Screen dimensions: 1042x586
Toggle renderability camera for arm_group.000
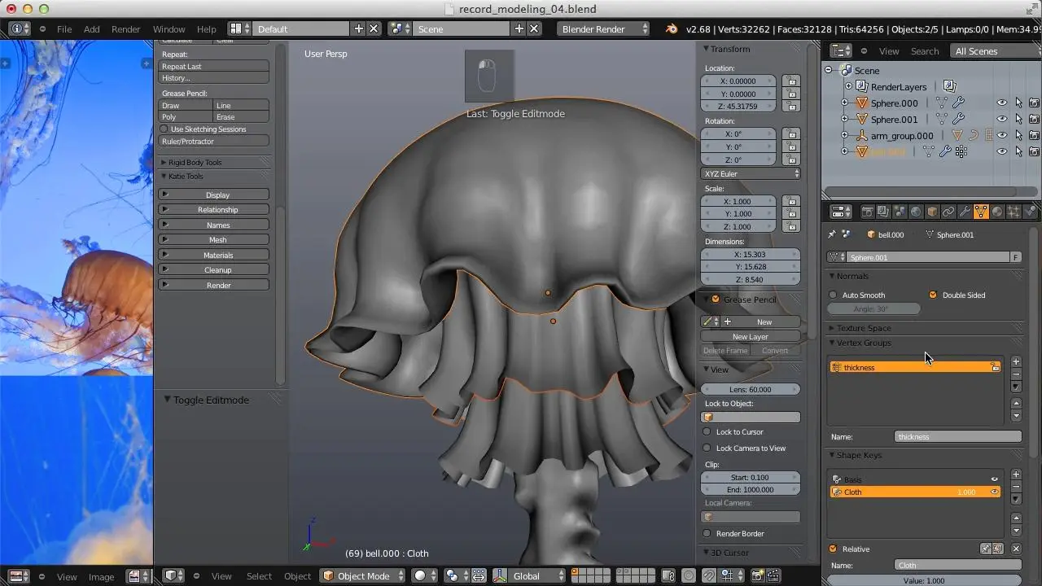pyautogui.click(x=1034, y=136)
